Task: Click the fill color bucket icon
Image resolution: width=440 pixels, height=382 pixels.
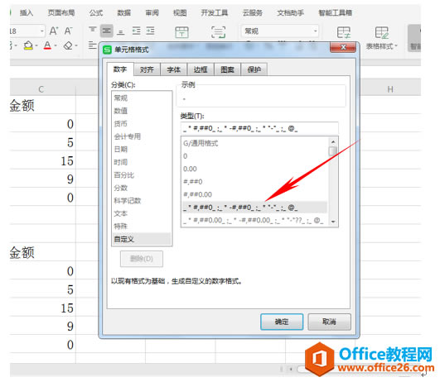Action: tap(28, 45)
